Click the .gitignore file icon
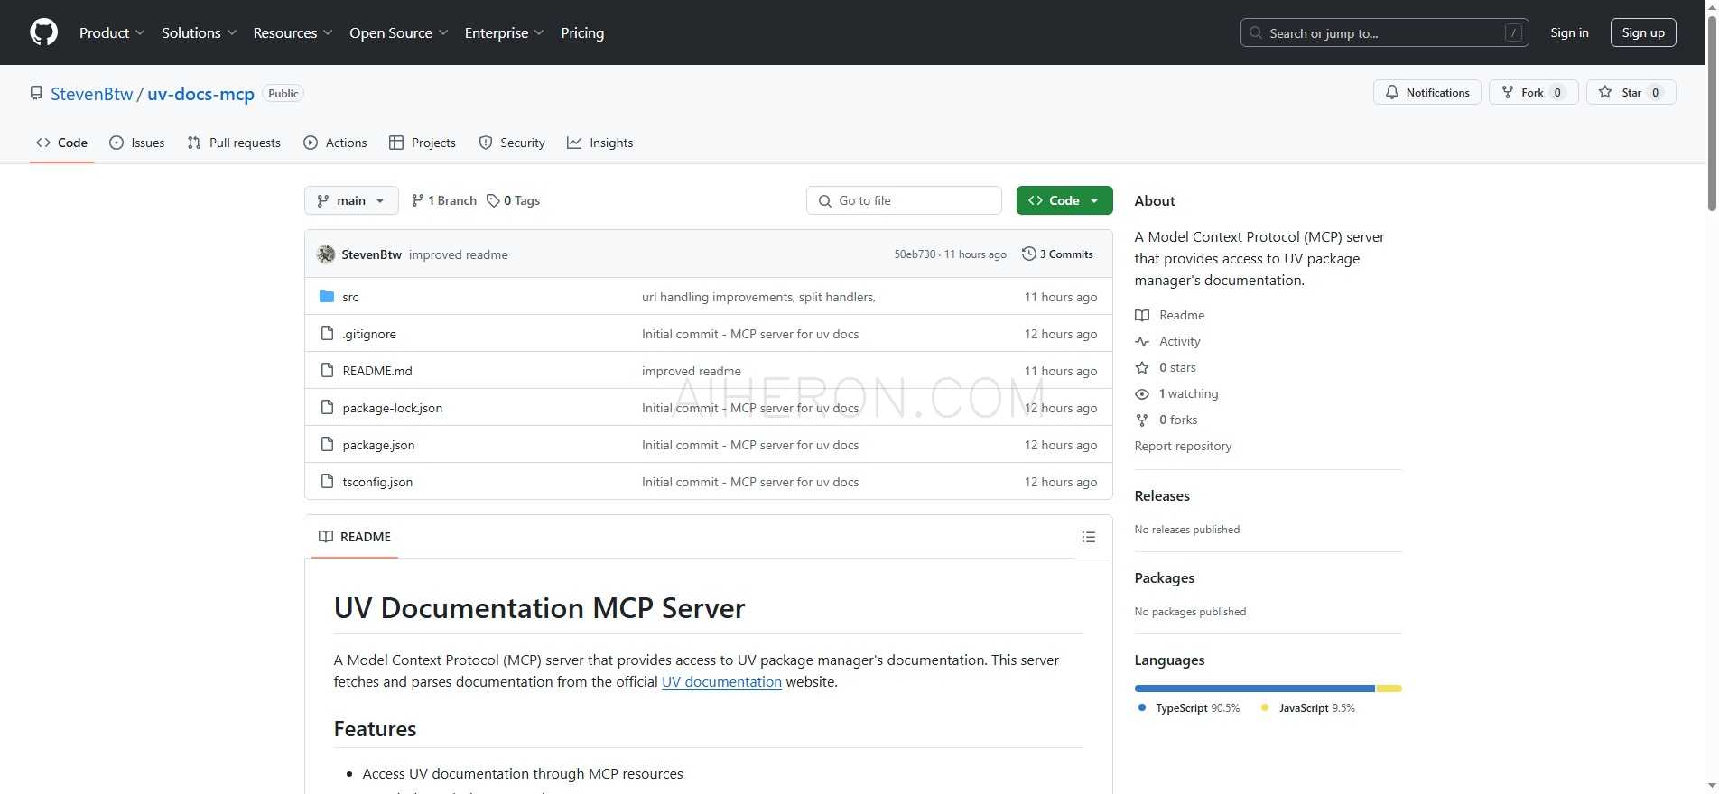Screen dimensions: 1719x794 tap(327, 333)
